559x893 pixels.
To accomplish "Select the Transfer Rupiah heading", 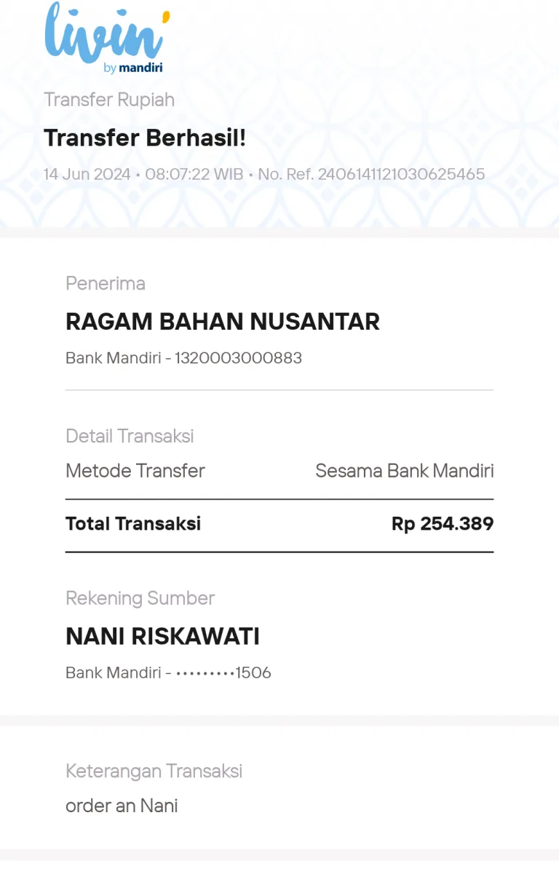I will 109,100.
